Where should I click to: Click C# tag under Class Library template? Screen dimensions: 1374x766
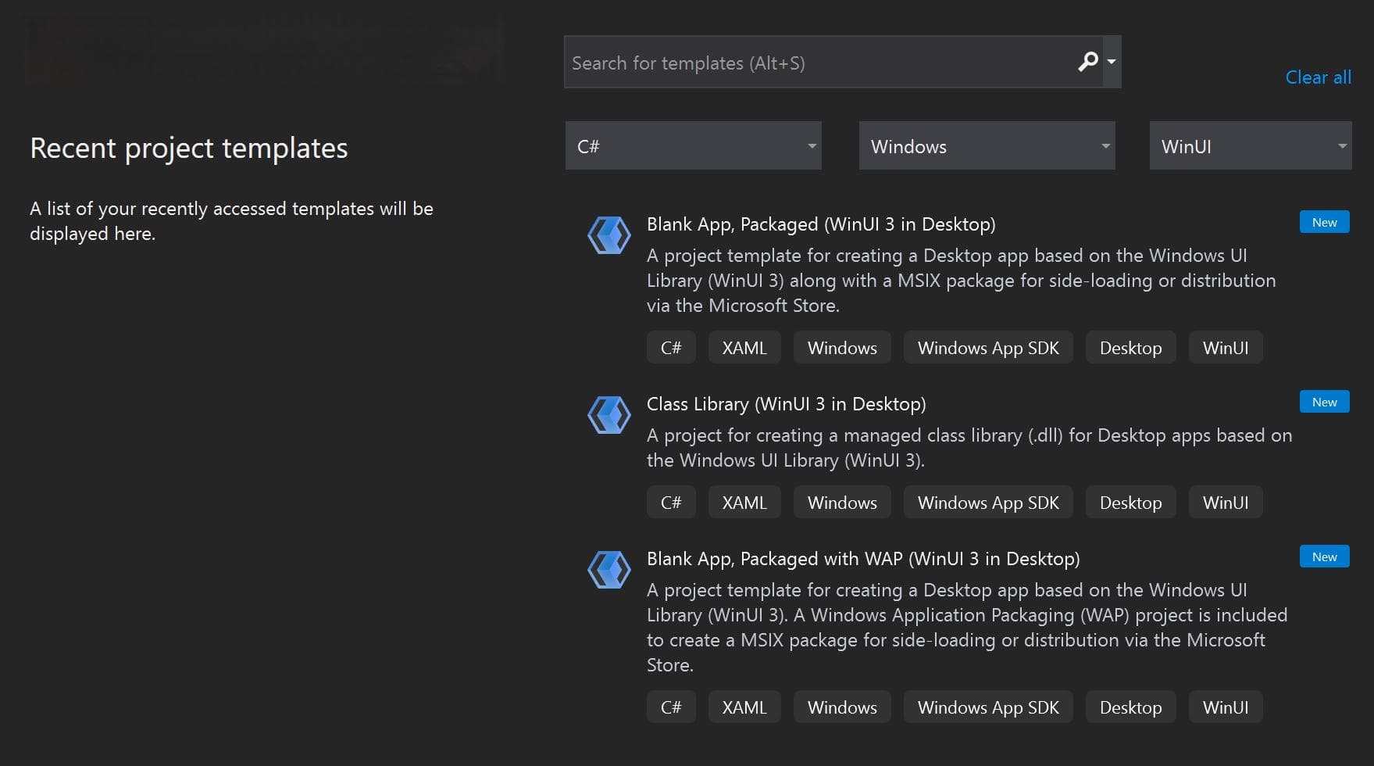(x=671, y=503)
